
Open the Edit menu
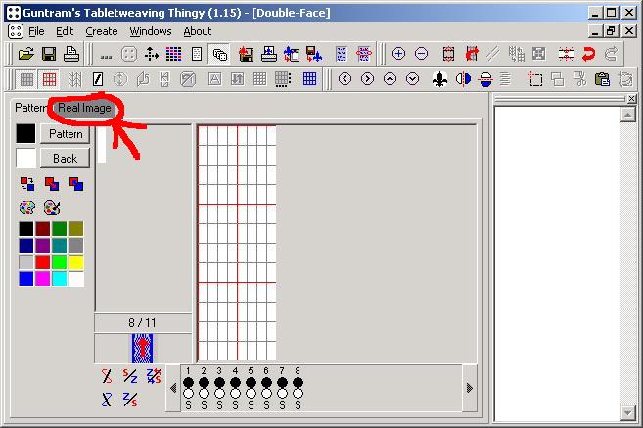tap(65, 31)
